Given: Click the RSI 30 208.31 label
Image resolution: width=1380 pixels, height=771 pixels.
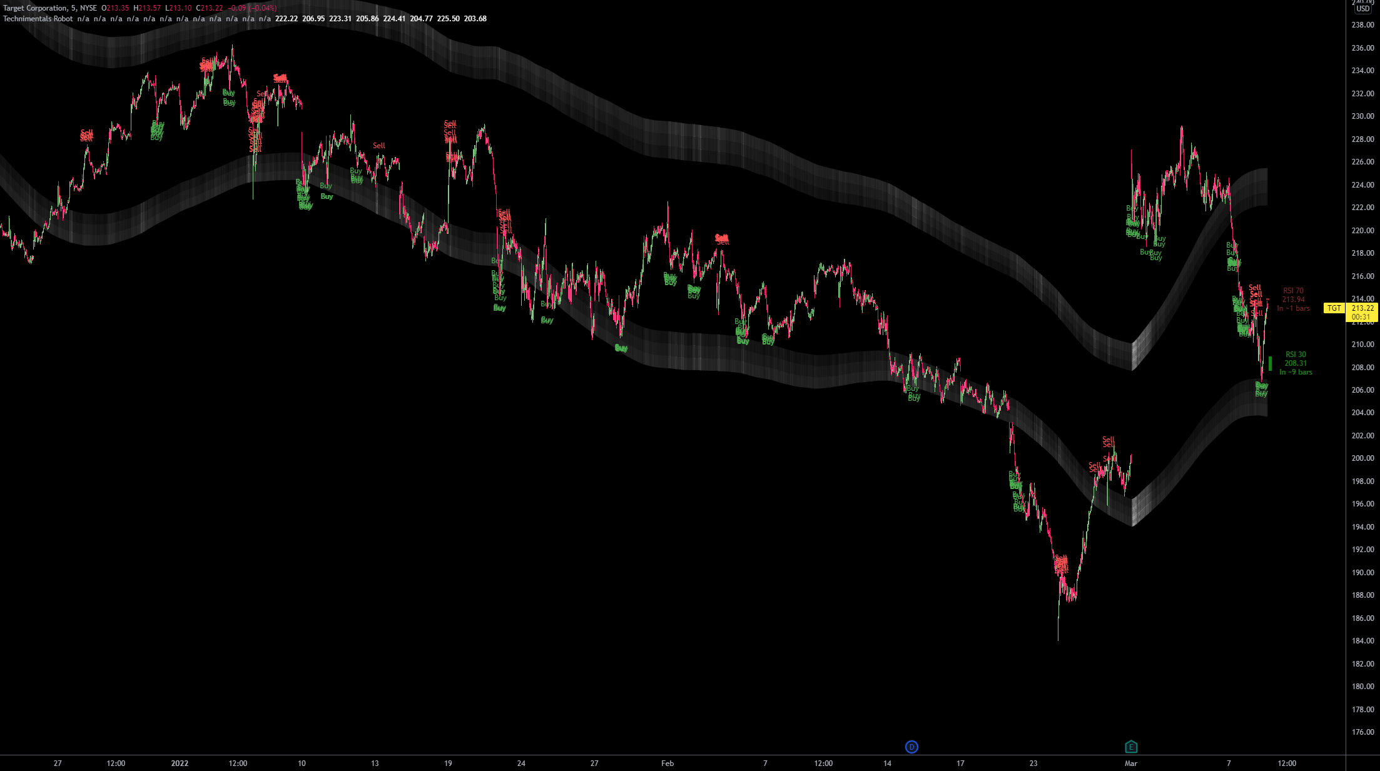Looking at the screenshot, I should (x=1296, y=363).
